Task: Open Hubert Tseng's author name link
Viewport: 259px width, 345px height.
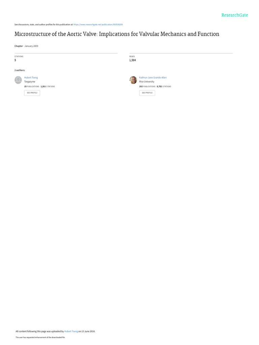Action: (x=31, y=77)
